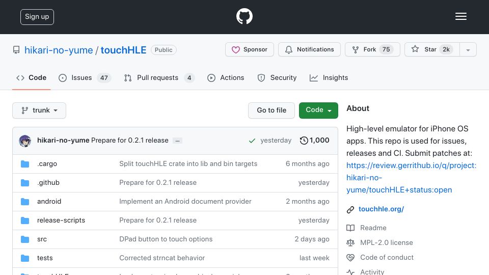The width and height of the screenshot is (489, 275).
Task: Click the green checkmark commit status
Action: [x=252, y=141]
